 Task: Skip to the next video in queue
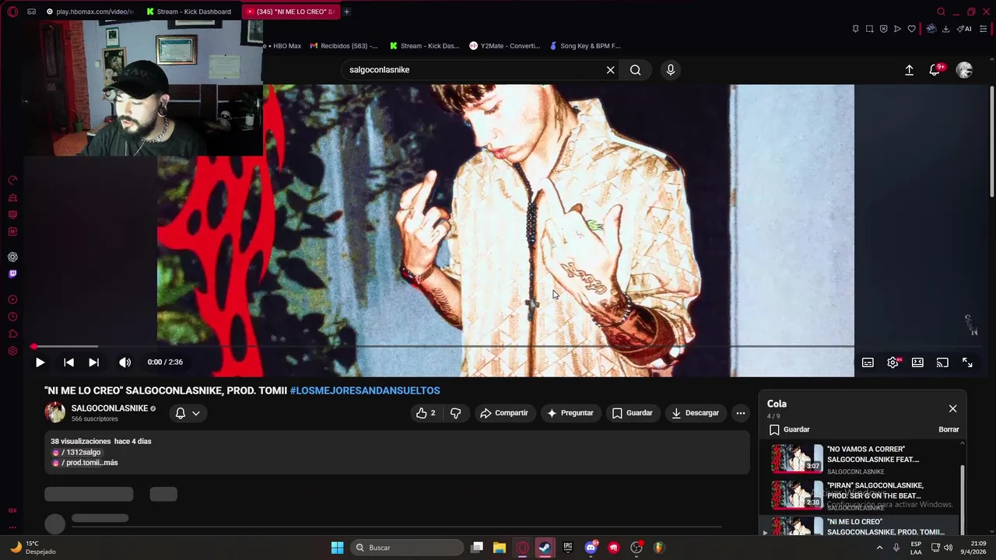[x=93, y=362]
